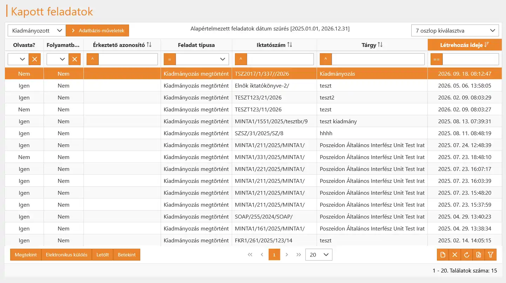Select page 1 in the paginator
The image size is (506, 283).
pos(274,255)
